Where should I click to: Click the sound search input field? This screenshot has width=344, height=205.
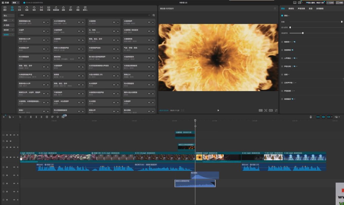[x=83, y=15]
